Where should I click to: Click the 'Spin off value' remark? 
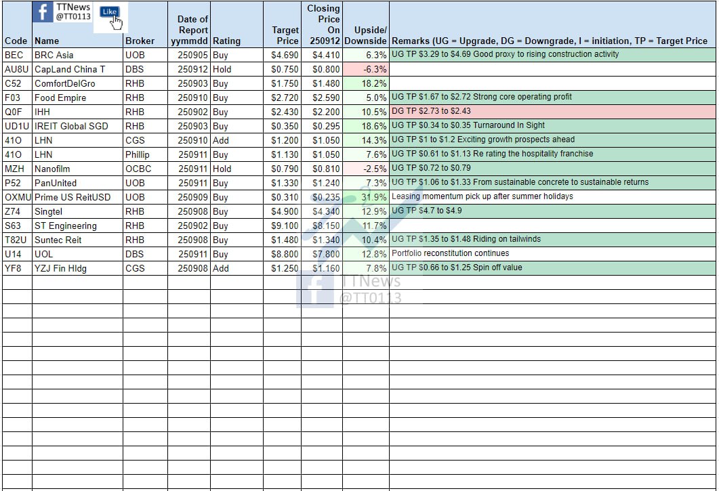coord(497,268)
